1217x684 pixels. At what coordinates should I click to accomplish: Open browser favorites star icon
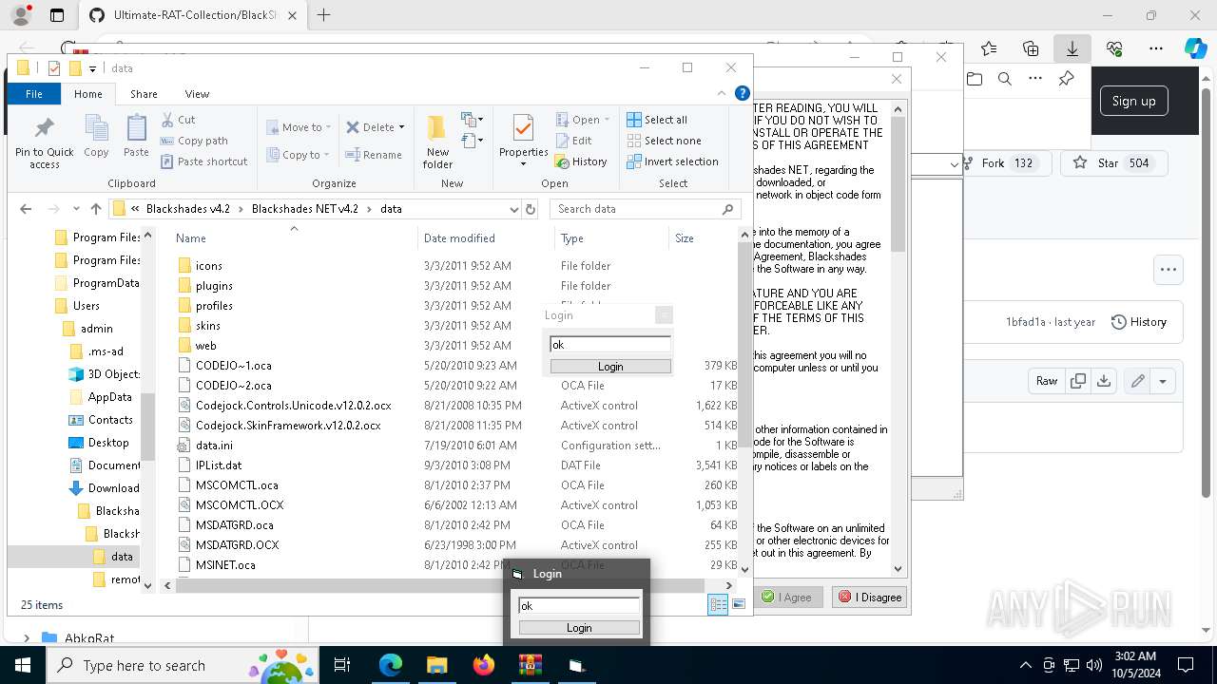click(x=989, y=48)
